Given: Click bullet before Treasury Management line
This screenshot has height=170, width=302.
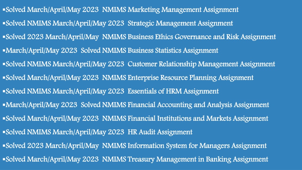Looking at the screenshot, I should [4, 158].
